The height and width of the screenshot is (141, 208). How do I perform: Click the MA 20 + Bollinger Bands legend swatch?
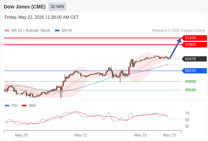[x=7, y=31]
